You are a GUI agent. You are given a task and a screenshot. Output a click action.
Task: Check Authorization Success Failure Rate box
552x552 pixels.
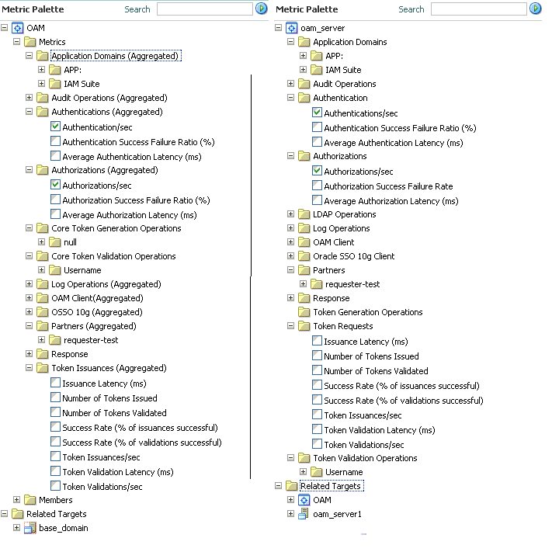pyautogui.click(x=317, y=186)
